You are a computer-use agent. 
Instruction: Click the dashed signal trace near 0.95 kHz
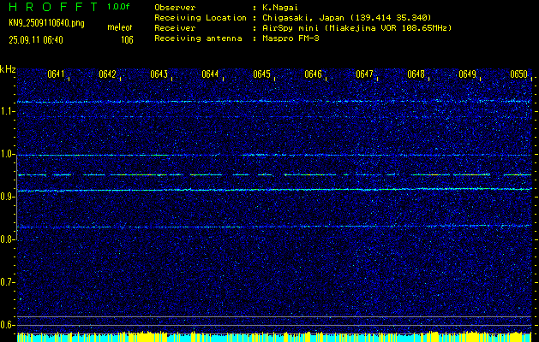tap(274, 175)
